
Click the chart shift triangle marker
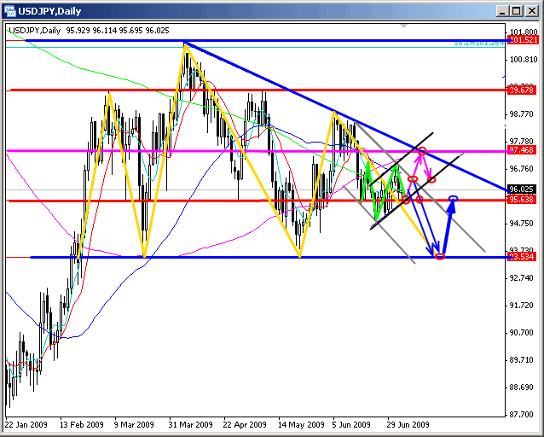click(x=403, y=26)
